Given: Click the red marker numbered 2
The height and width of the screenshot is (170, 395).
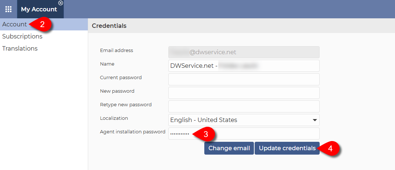Looking at the screenshot, I should 42,25.
